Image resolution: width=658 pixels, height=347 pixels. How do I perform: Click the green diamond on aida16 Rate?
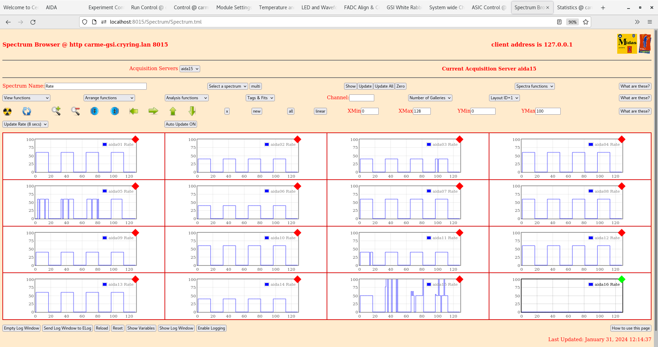622,279
